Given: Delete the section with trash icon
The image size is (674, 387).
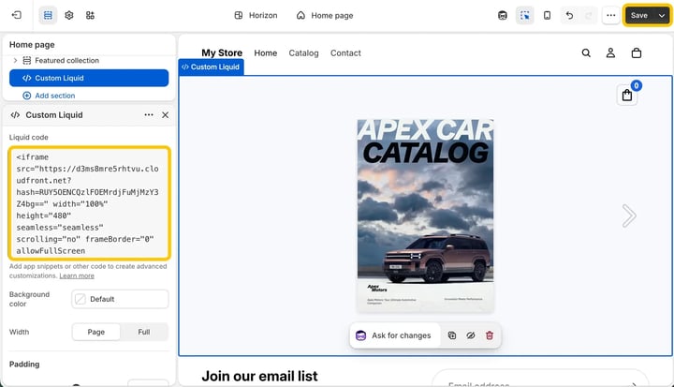Looking at the screenshot, I should pyautogui.click(x=490, y=335).
